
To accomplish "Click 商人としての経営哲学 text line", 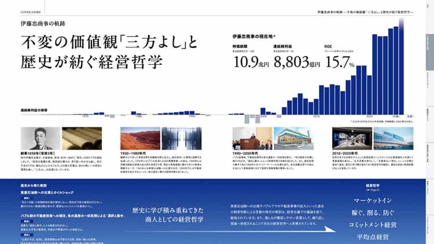I will tap(174, 220).
